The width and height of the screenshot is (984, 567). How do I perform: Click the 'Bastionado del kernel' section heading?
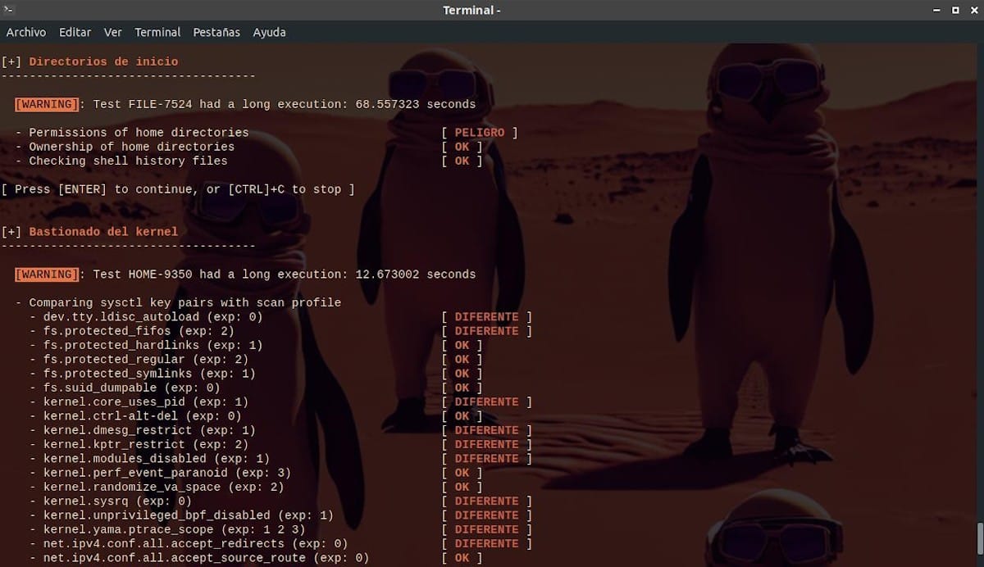103,232
